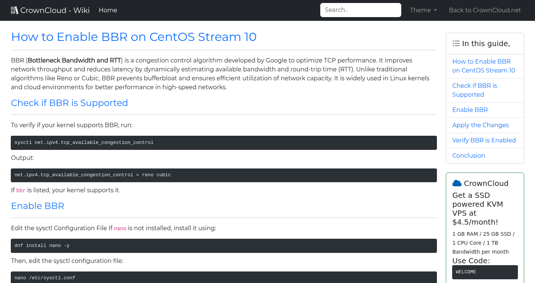Click the 'Enable BBR' section heading
This screenshot has width=535, height=283.
(38, 206)
